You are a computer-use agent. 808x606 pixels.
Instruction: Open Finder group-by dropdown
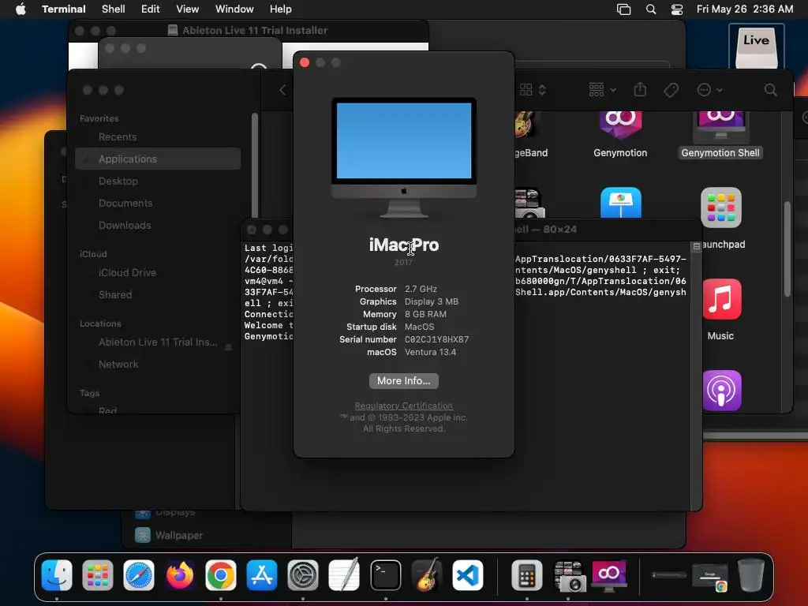click(x=602, y=90)
